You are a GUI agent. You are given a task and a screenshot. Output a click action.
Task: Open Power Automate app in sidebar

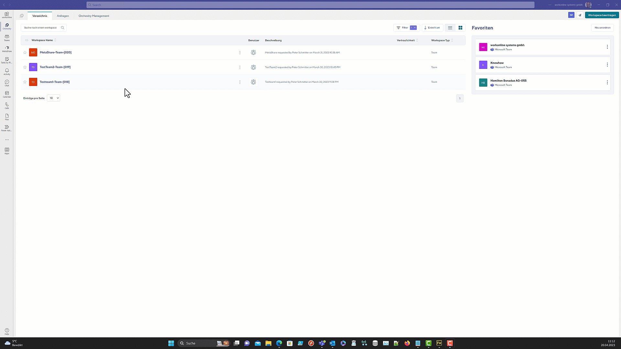pos(7,128)
